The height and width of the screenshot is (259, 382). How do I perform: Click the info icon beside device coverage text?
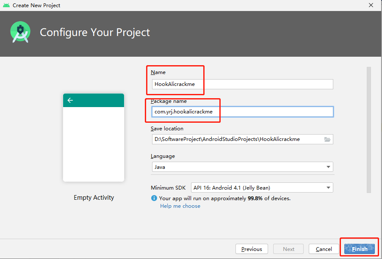pos(154,198)
